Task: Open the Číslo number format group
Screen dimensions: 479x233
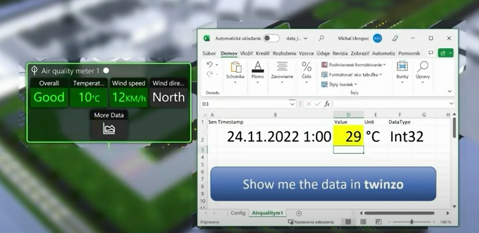Action: [306, 72]
